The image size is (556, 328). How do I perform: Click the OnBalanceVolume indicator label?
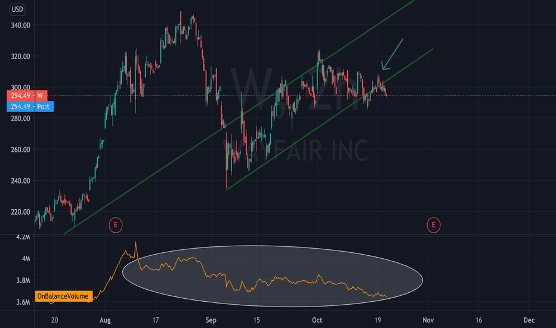(63, 296)
